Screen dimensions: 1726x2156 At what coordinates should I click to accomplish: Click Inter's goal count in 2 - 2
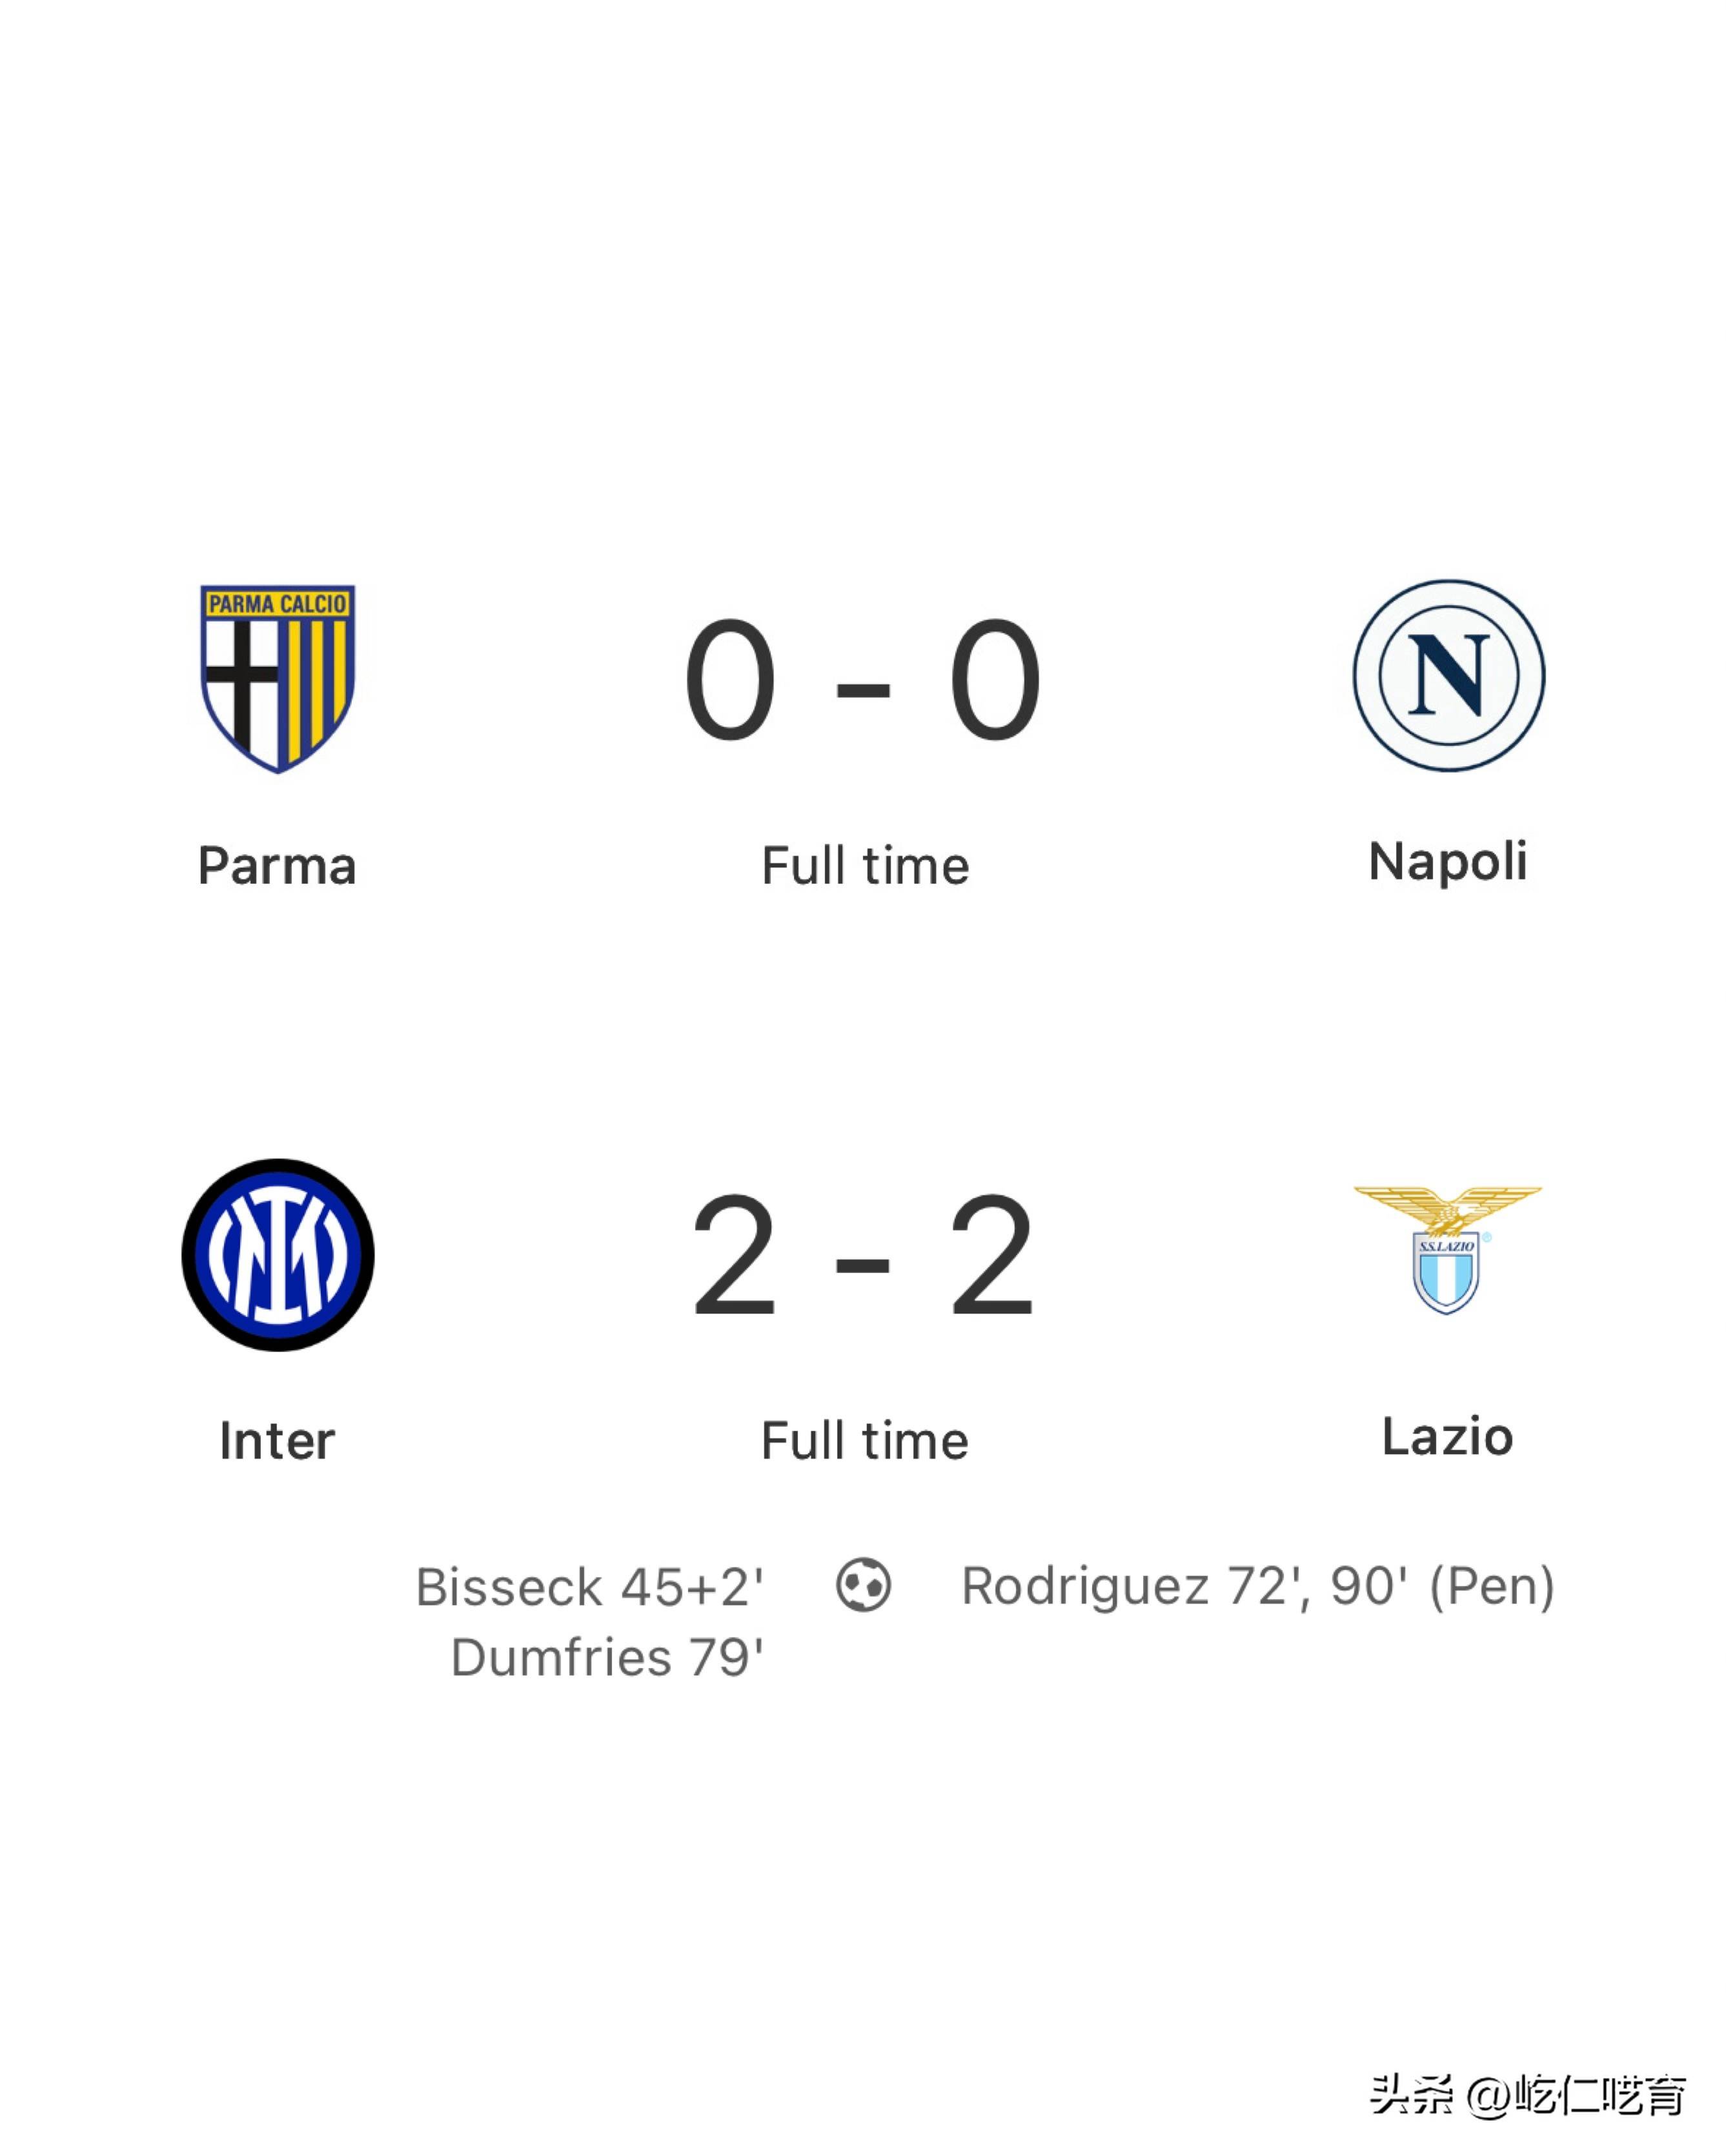(x=734, y=1256)
